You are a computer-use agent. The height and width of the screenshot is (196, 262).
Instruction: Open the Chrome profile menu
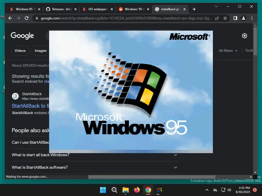pos(244,18)
